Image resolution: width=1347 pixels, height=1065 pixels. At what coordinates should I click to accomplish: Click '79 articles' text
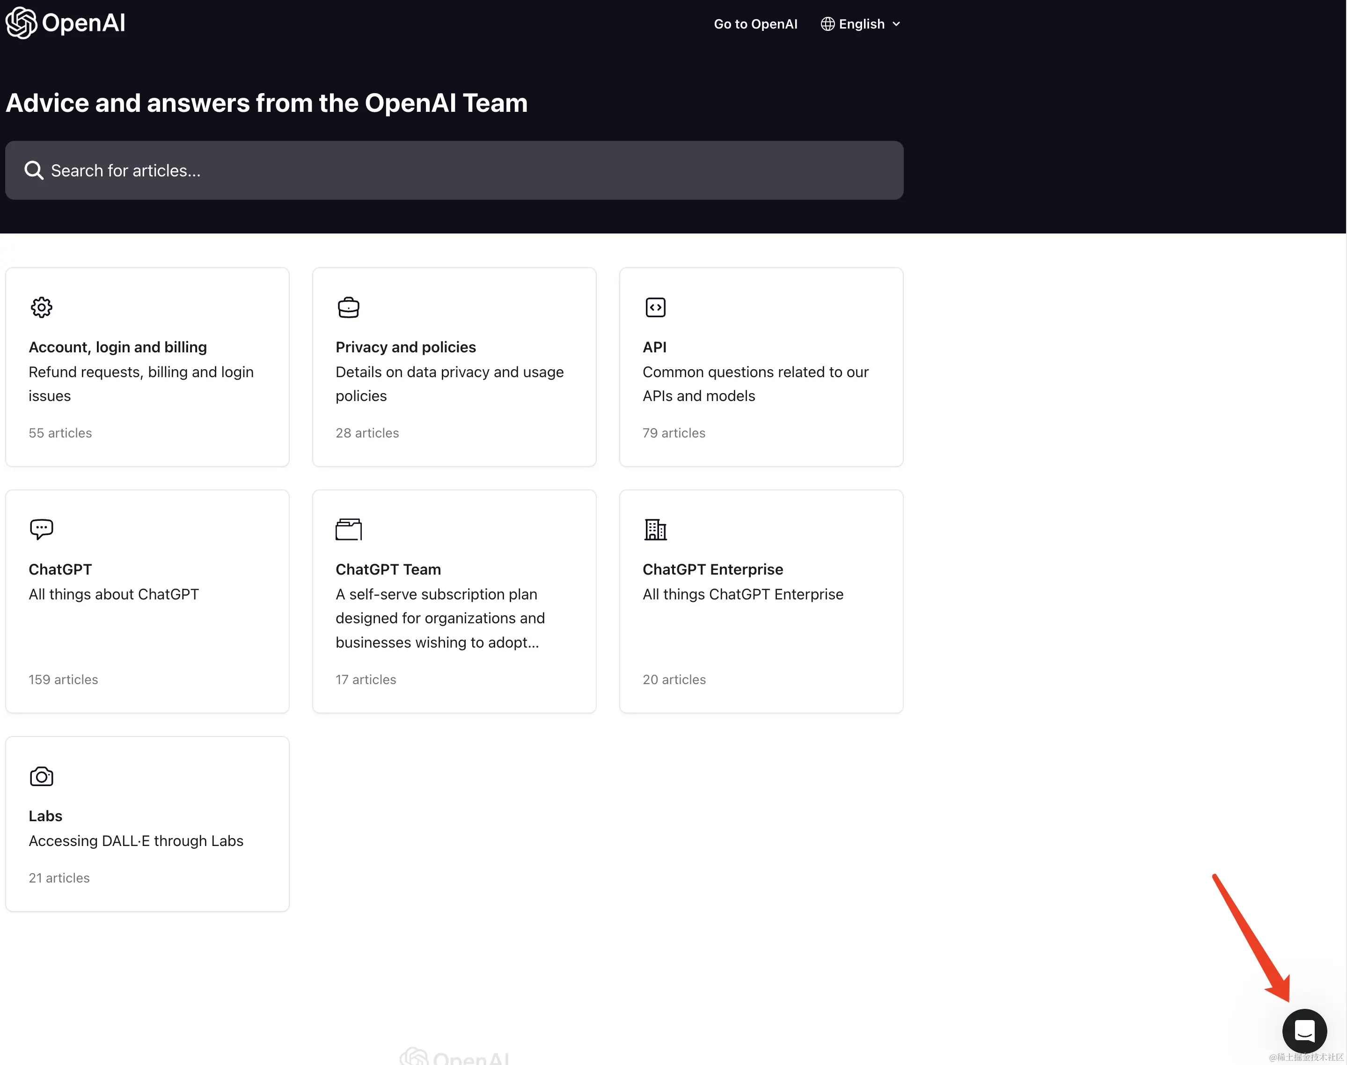[674, 433]
